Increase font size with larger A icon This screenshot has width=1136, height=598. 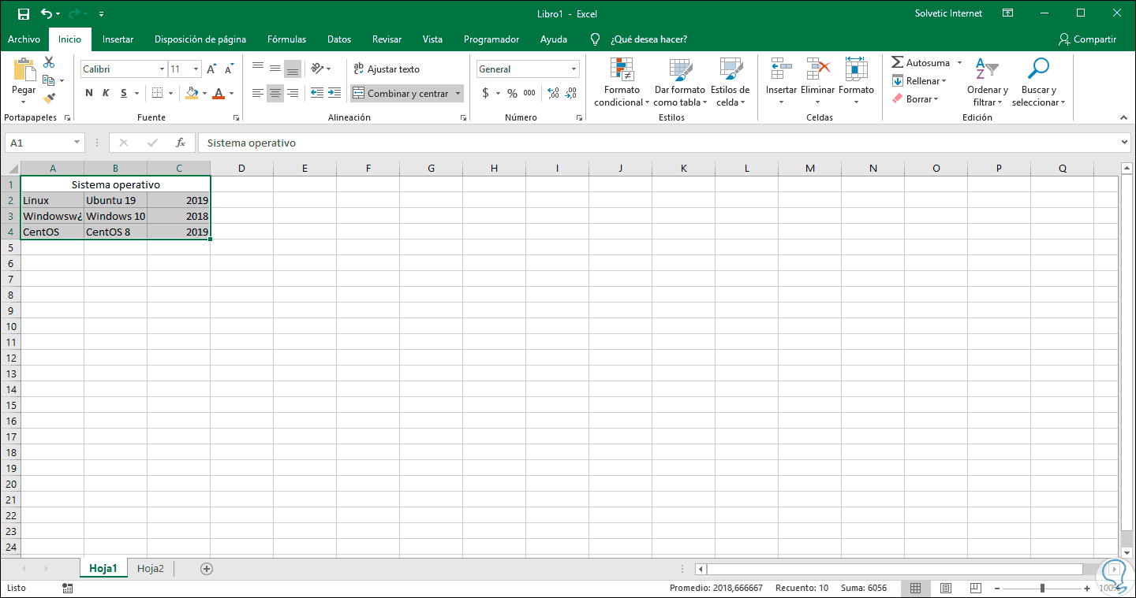tap(211, 69)
